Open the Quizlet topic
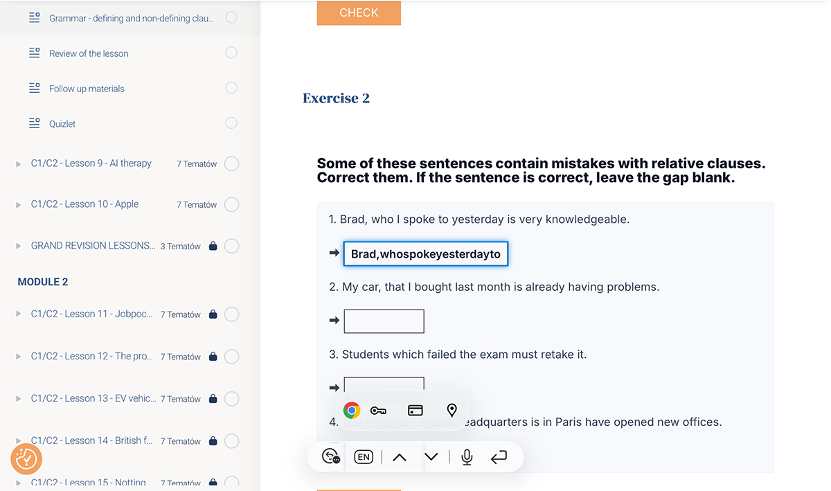The height and width of the screenshot is (491, 831). tap(62, 124)
